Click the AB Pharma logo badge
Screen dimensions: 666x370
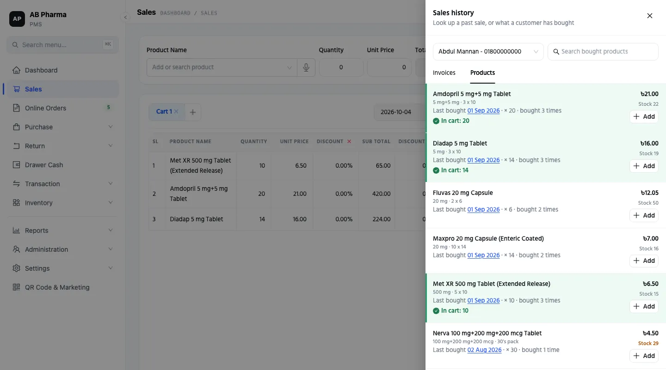tap(17, 19)
